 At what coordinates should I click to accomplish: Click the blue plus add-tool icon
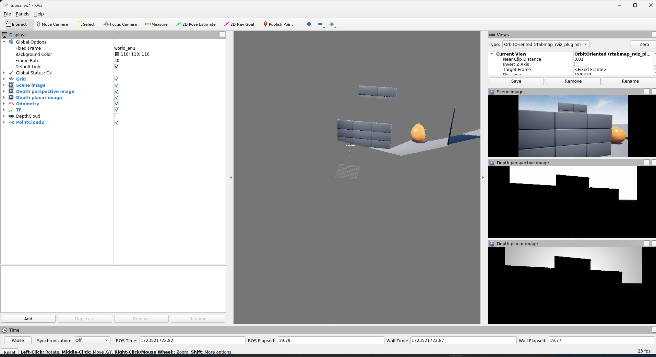[x=309, y=24]
